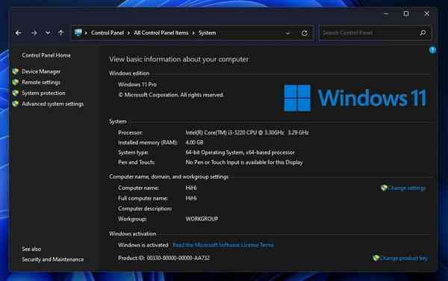The width and height of the screenshot is (448, 281).
Task: Go up one level with up arrow
Action: [61, 33]
